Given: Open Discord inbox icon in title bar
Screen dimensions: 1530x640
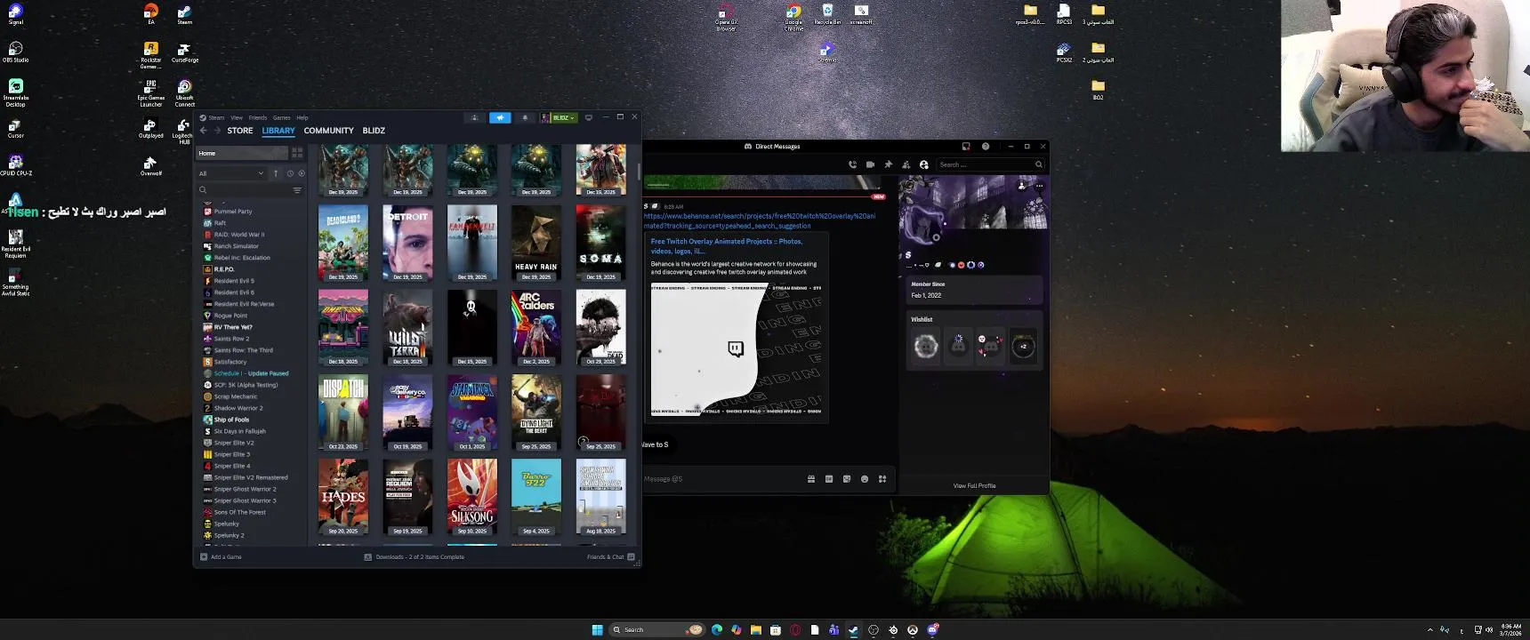Looking at the screenshot, I should pyautogui.click(x=966, y=147).
